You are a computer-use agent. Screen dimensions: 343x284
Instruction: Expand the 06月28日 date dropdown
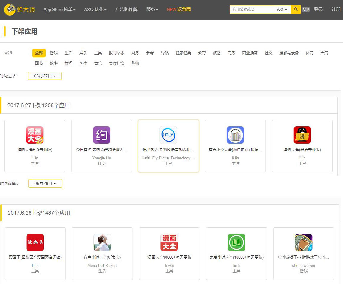pos(45,183)
